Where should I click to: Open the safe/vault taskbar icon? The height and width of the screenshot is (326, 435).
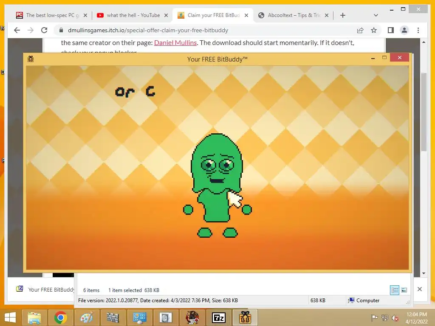click(165, 318)
